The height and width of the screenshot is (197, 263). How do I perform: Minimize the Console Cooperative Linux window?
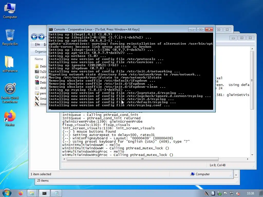(192, 29)
